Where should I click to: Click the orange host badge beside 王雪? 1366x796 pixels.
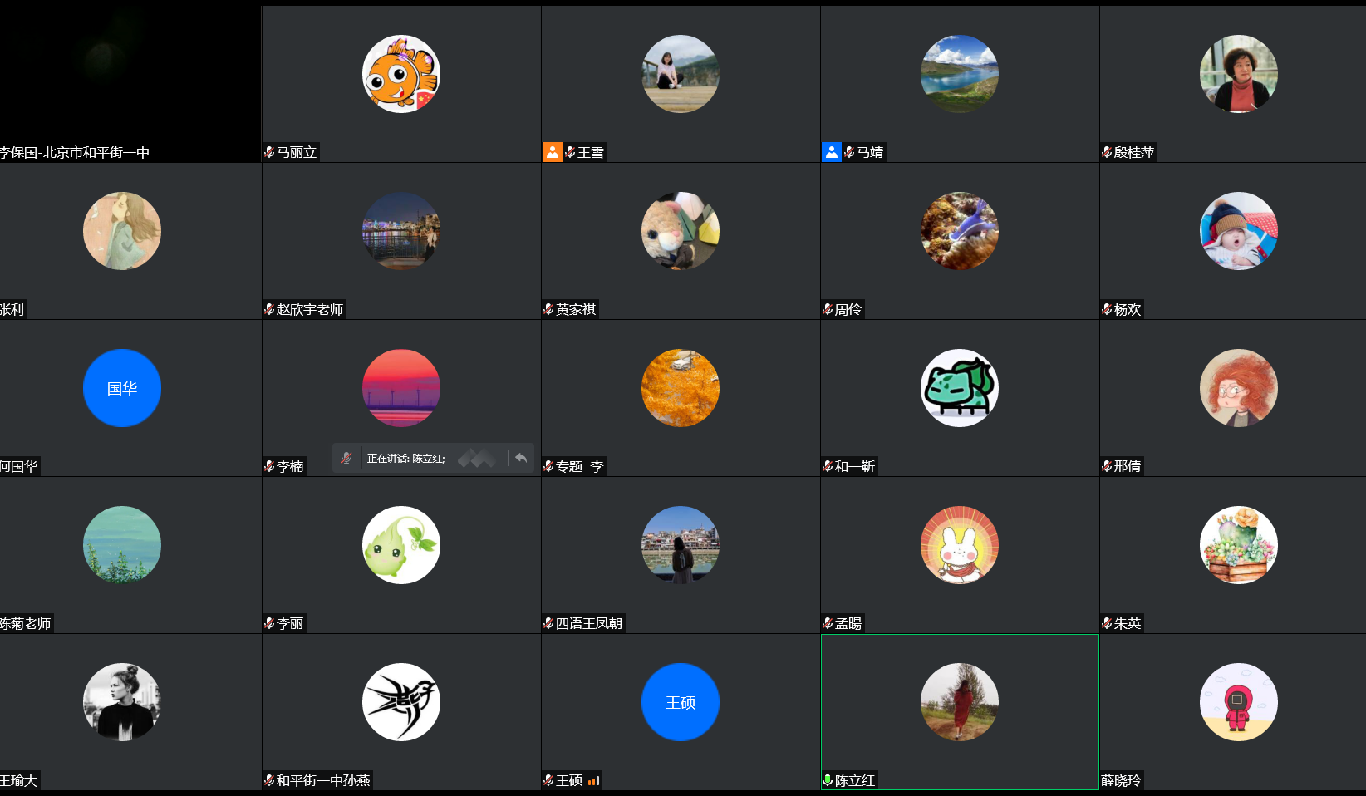[x=553, y=152]
